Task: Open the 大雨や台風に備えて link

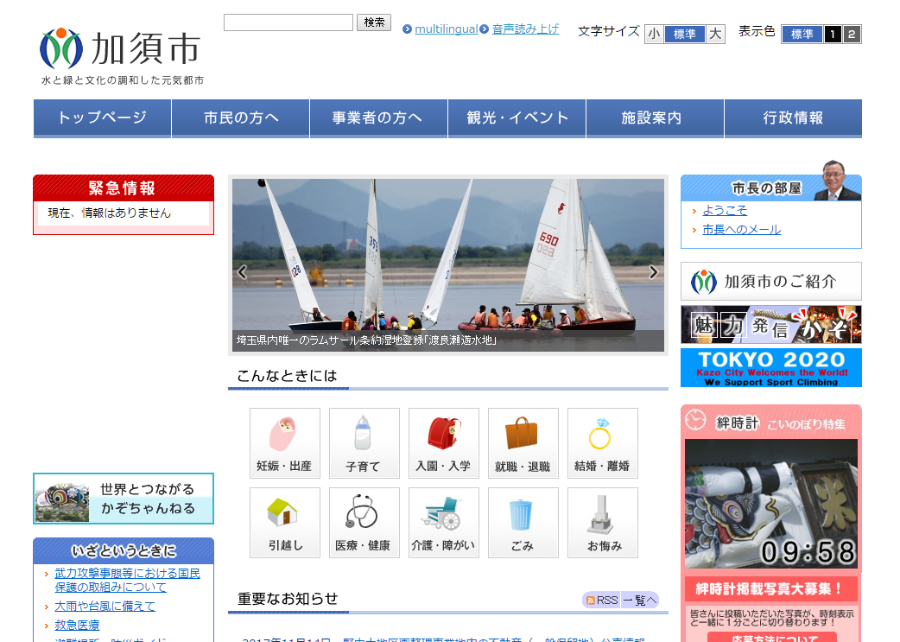Action: [105, 606]
